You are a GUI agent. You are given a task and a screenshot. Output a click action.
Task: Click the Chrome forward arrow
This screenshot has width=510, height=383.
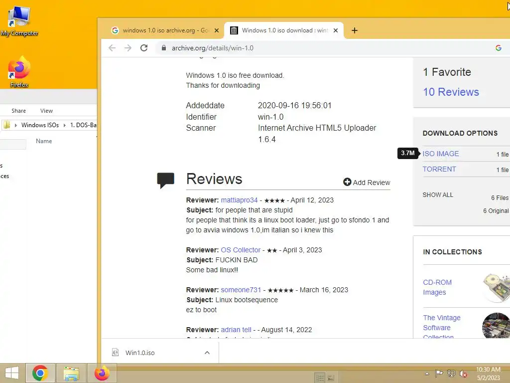coord(128,48)
